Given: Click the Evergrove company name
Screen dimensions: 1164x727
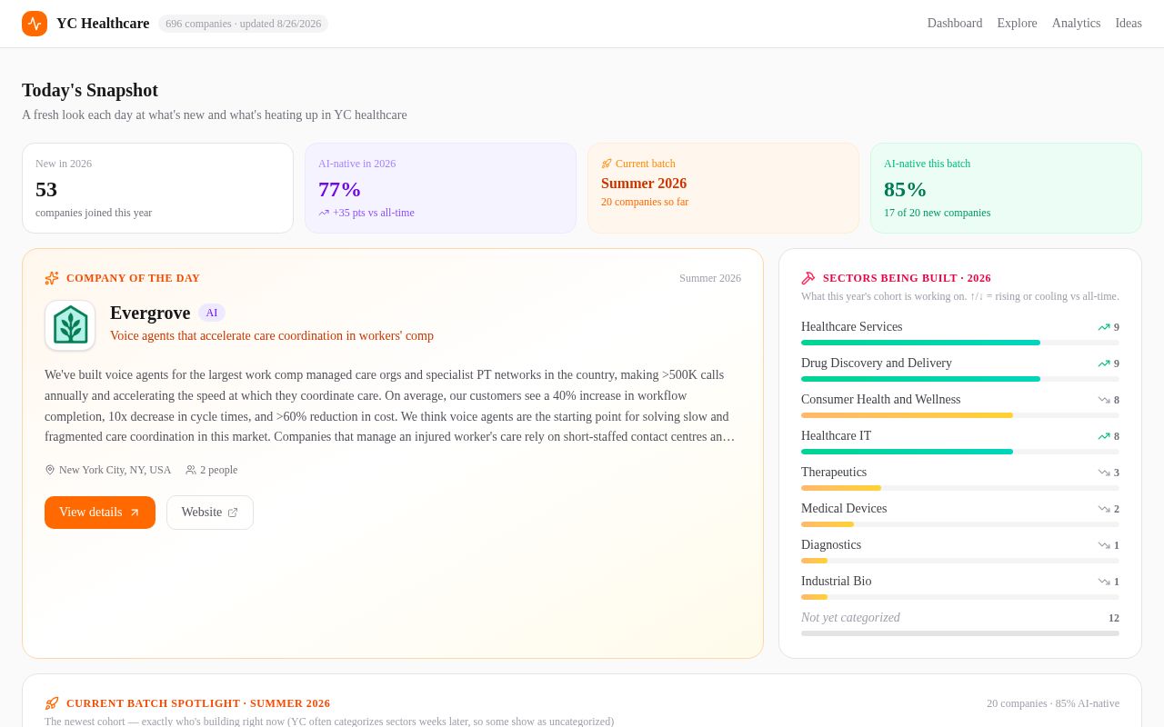Looking at the screenshot, I should (x=150, y=313).
